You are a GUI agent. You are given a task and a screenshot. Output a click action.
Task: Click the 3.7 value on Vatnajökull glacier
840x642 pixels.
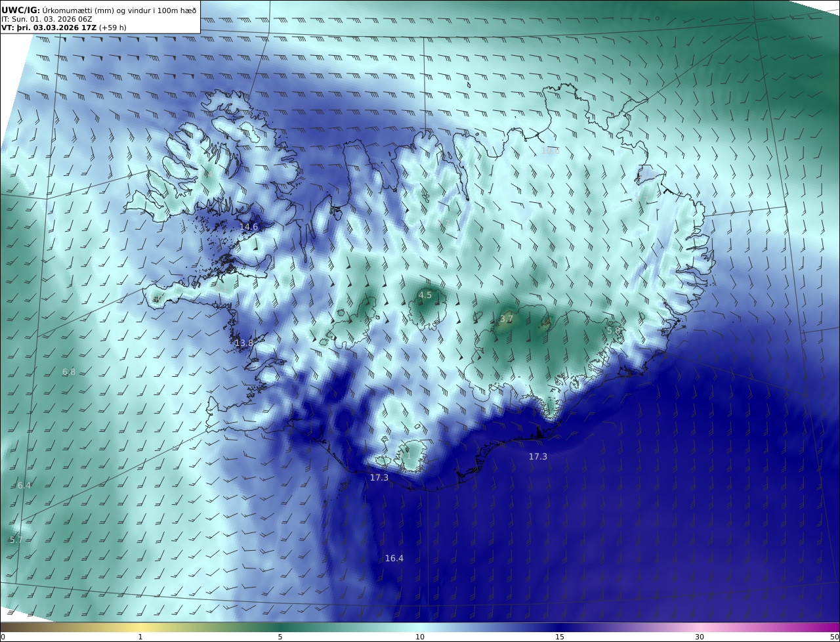pyautogui.click(x=507, y=318)
